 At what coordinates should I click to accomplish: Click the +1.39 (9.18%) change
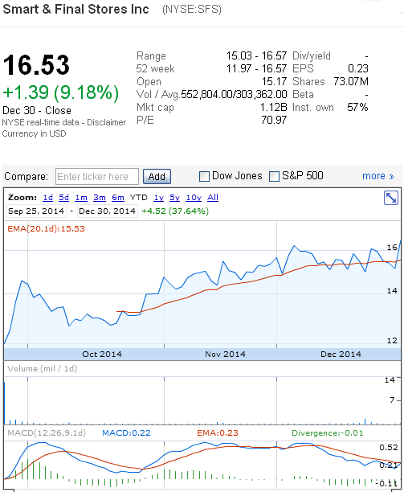61,93
